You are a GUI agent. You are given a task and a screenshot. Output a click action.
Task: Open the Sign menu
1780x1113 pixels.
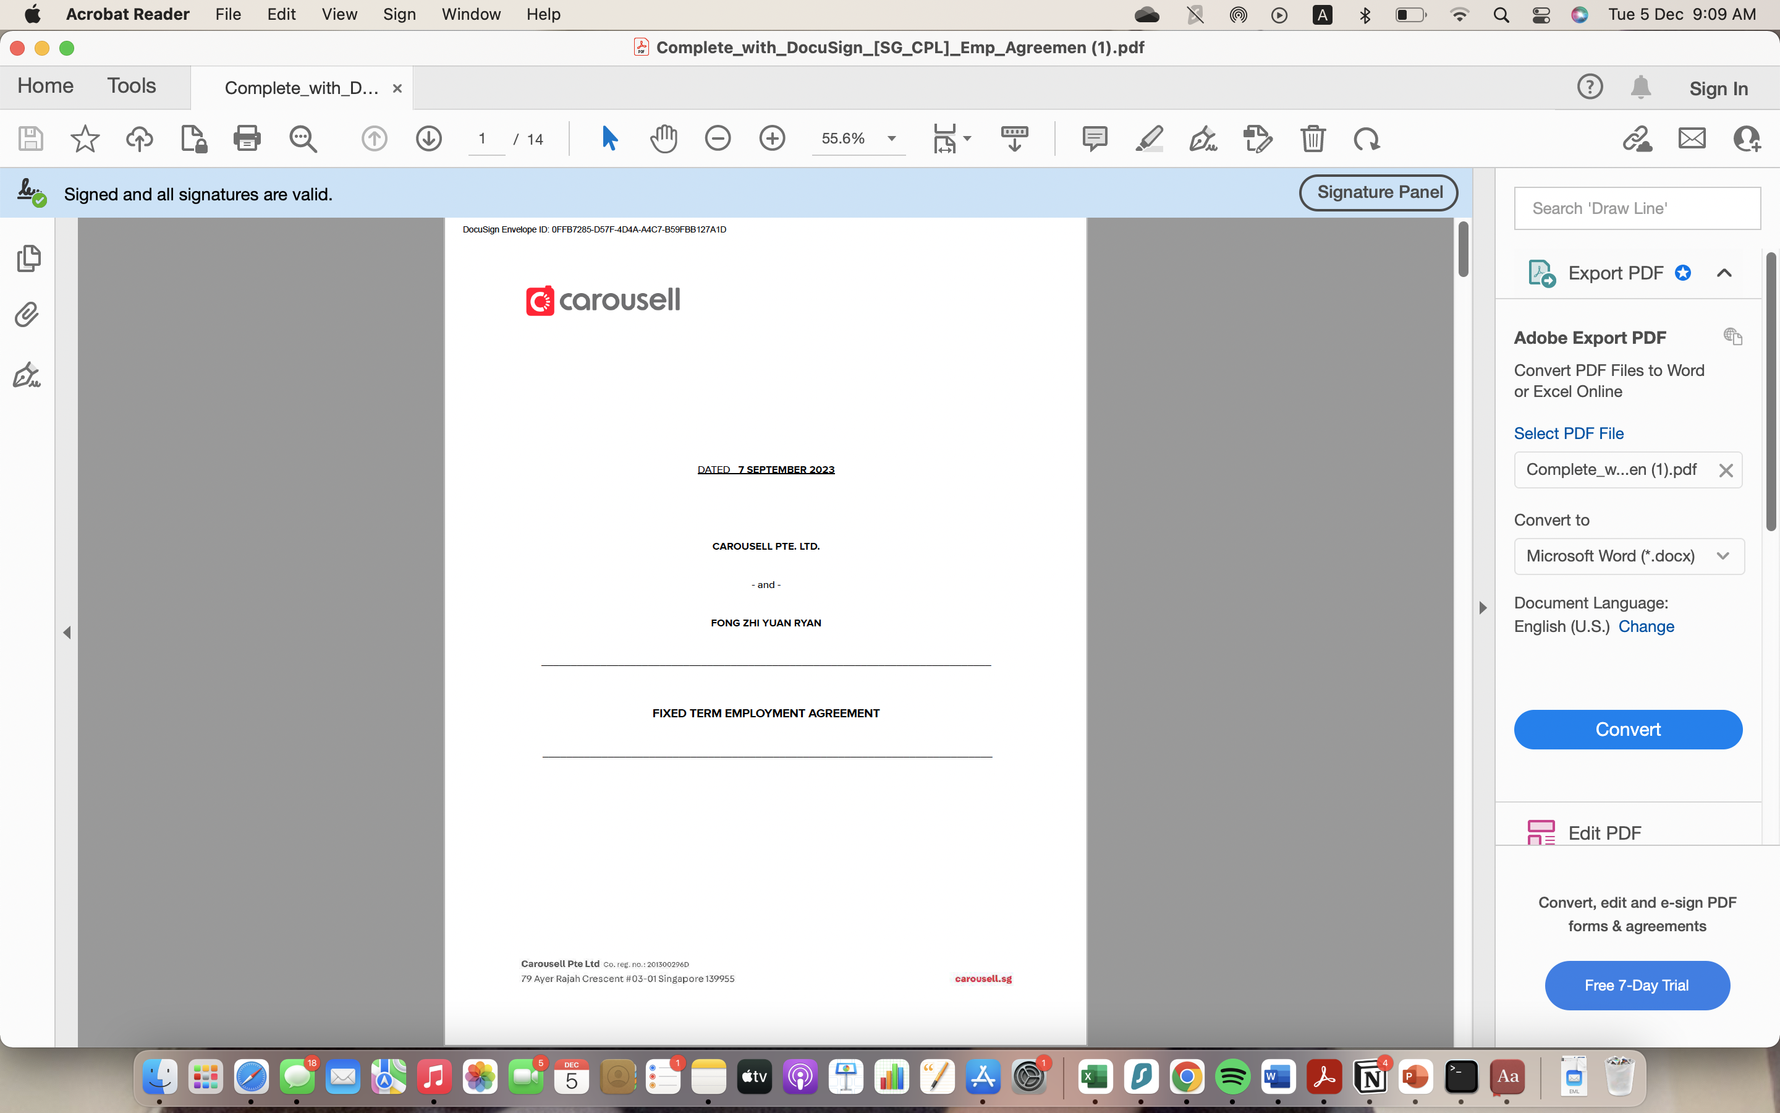click(399, 14)
